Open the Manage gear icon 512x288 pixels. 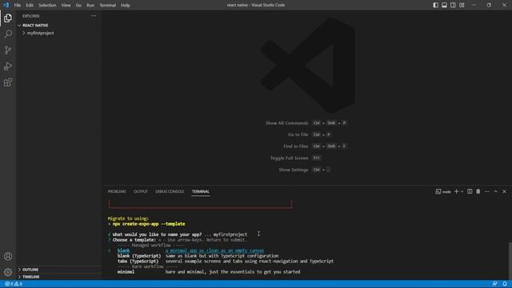click(x=8, y=272)
